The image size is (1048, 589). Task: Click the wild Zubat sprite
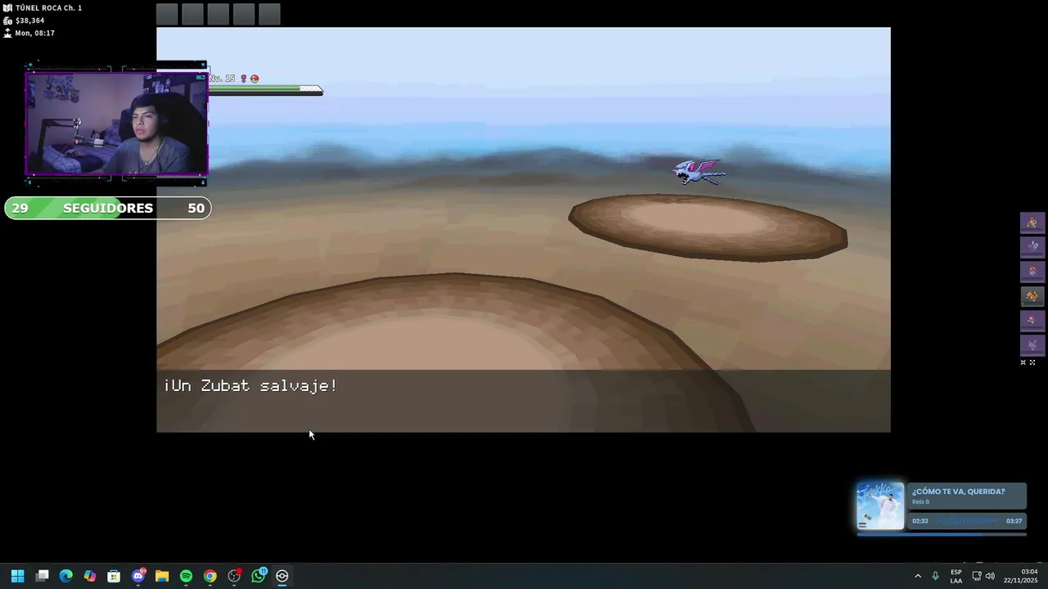tap(698, 172)
